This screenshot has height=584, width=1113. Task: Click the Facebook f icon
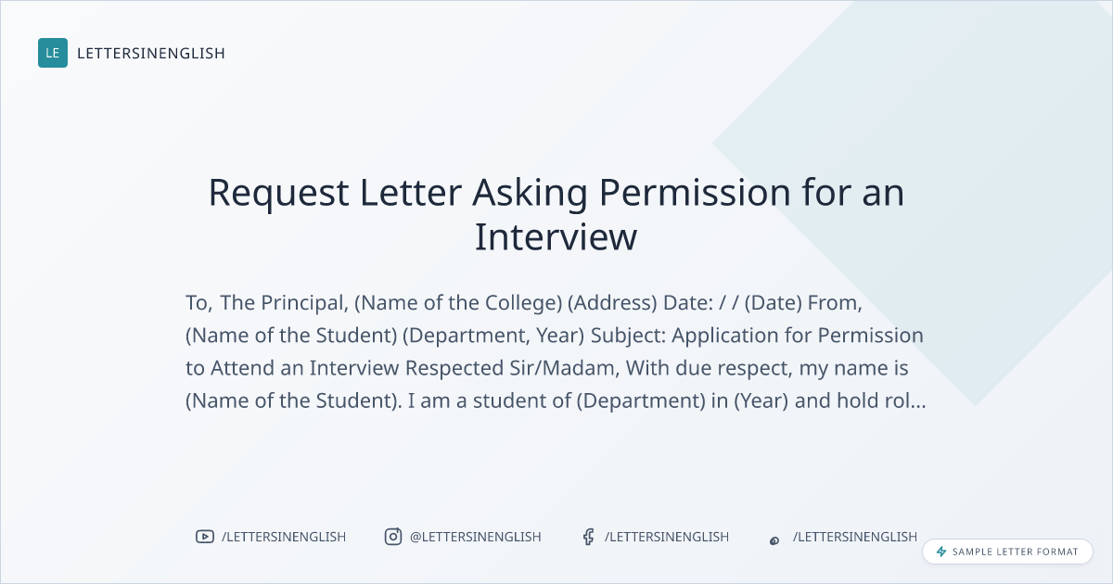click(x=588, y=537)
